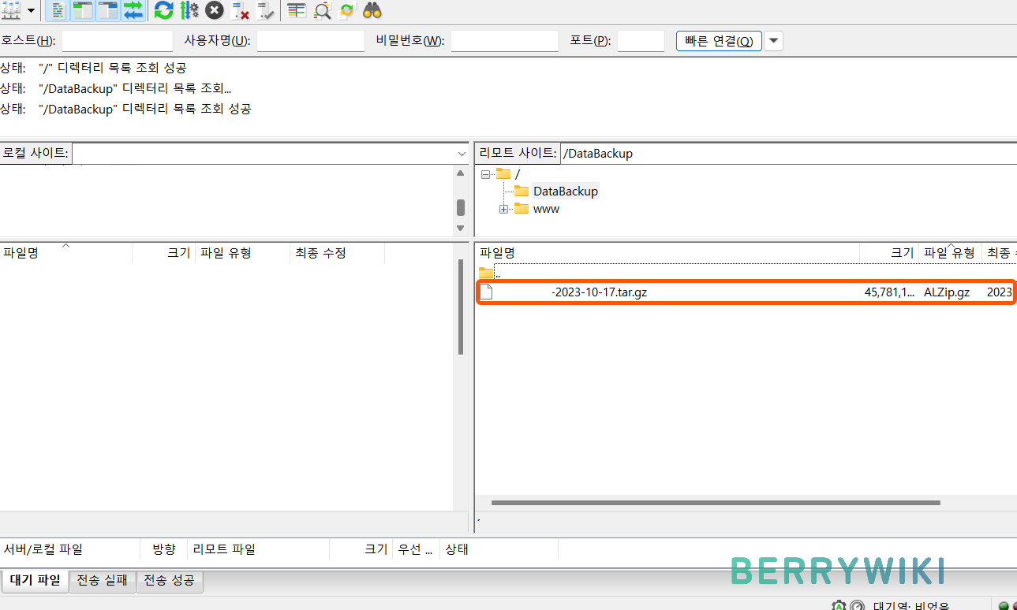The width and height of the screenshot is (1017, 610).
Task: Expand the www folder in remote tree
Action: (x=503, y=209)
